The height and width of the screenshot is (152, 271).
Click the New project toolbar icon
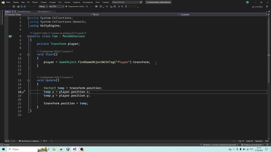(x=14, y=7)
